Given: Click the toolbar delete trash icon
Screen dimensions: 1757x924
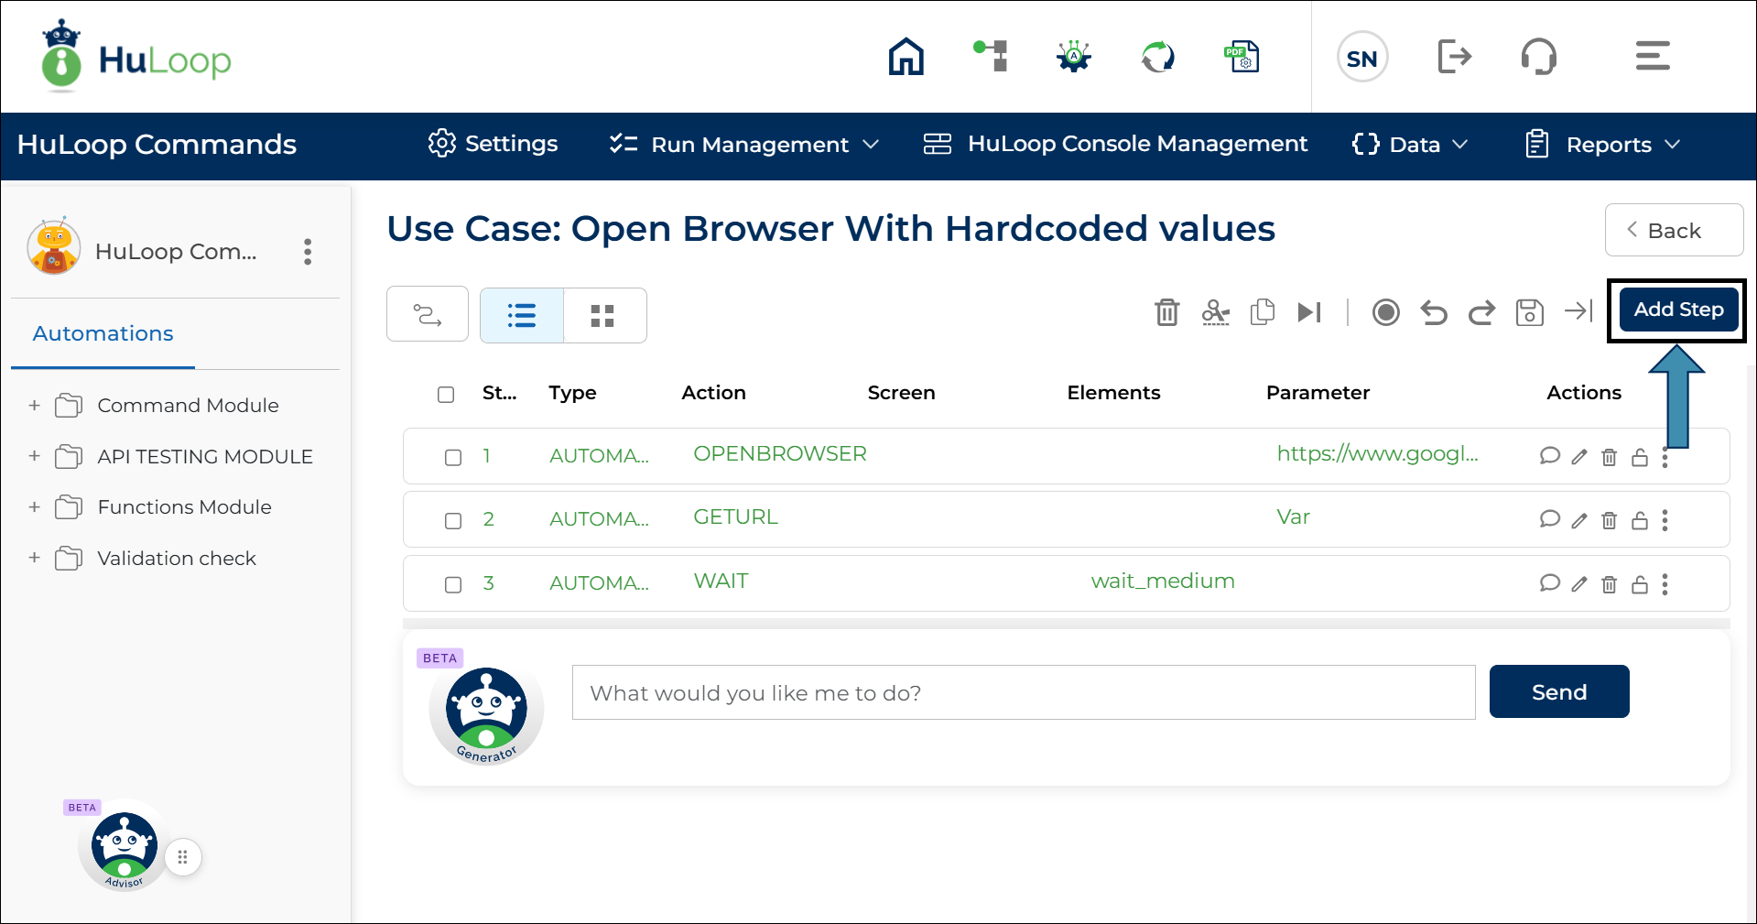Looking at the screenshot, I should pos(1166,312).
